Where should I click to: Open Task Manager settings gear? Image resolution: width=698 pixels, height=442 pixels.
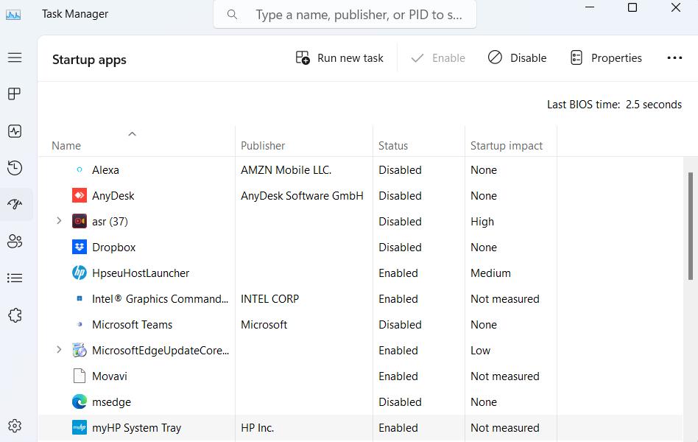15,426
